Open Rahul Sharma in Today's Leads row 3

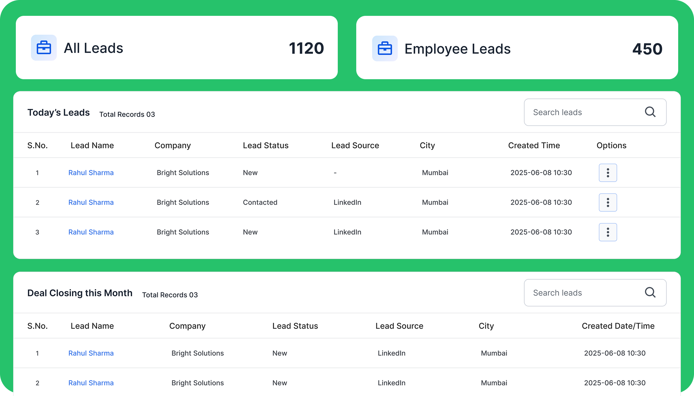(x=91, y=232)
